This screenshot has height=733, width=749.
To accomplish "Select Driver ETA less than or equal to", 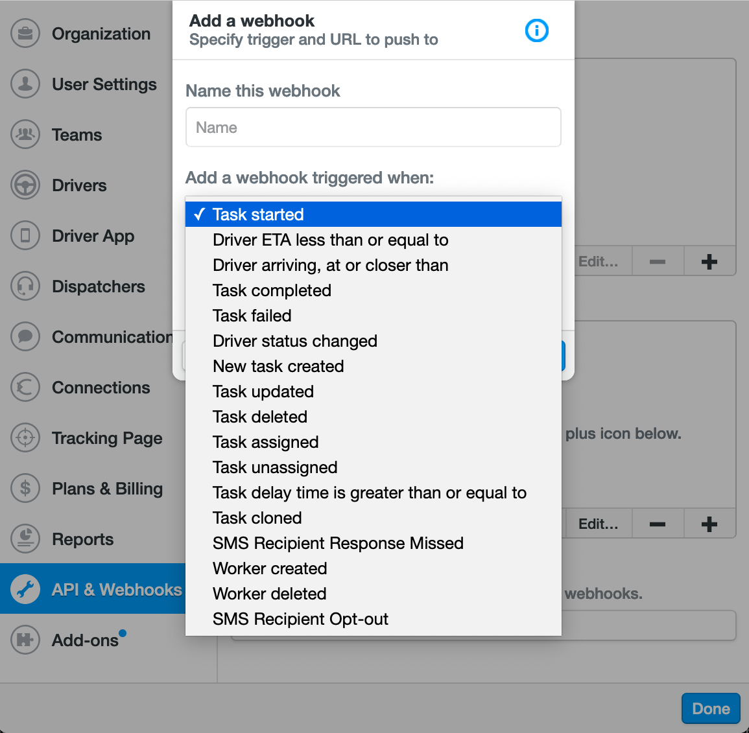I will (373, 240).
